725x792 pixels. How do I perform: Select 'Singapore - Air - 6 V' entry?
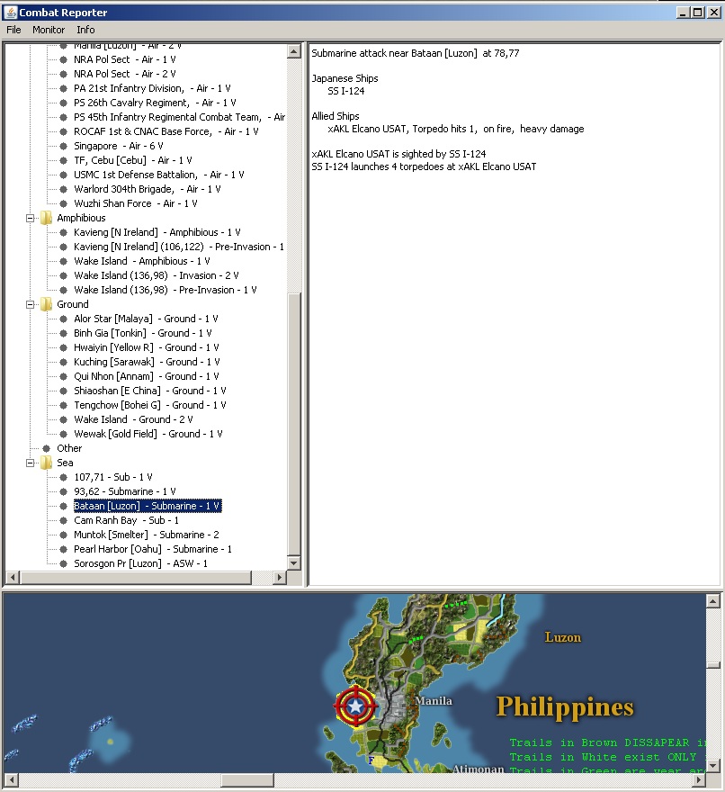118,146
